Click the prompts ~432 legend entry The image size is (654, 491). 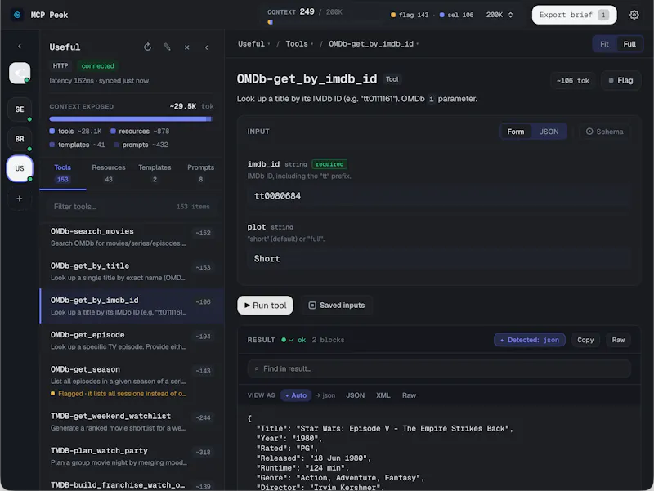[141, 145]
